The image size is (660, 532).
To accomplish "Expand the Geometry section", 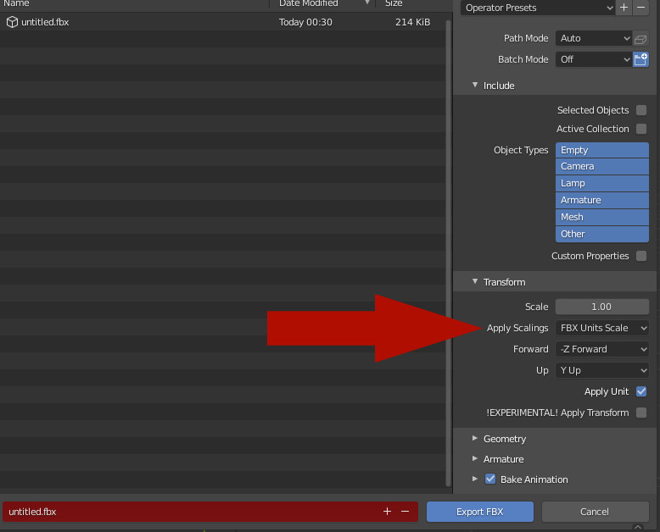I will (x=505, y=439).
